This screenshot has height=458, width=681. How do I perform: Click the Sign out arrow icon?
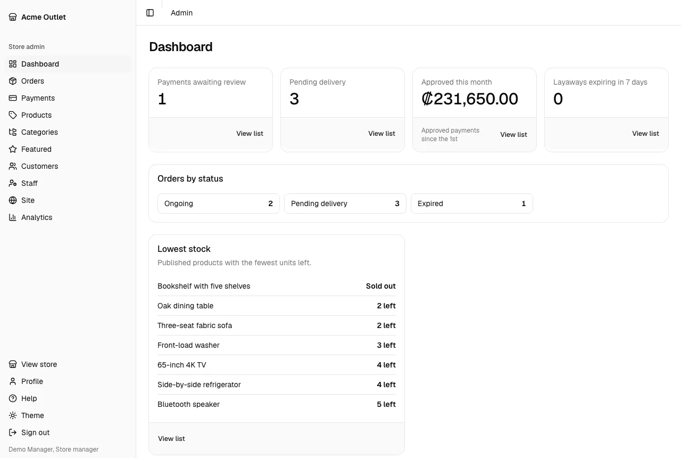coord(13,432)
